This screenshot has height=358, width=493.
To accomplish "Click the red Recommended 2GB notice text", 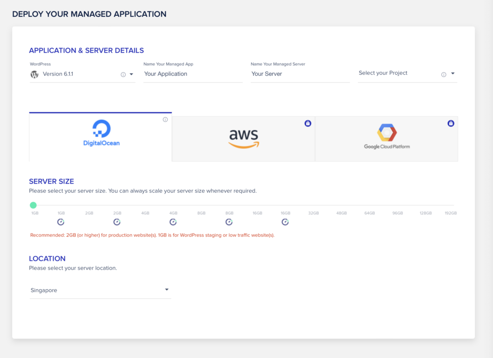I will click(152, 235).
